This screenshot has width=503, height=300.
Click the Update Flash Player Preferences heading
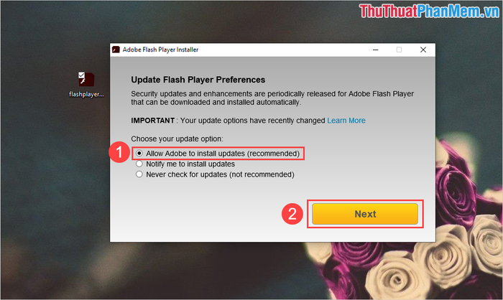tap(198, 80)
